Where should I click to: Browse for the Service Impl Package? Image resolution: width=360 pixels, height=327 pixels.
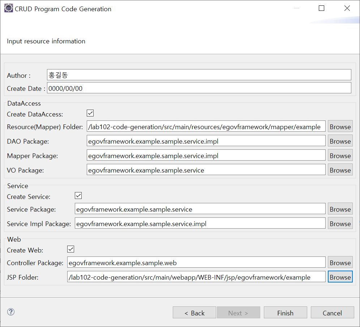pos(340,224)
